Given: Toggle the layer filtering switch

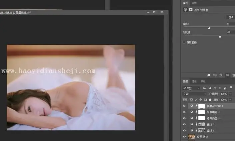Looking at the screenshot, I should pyautogui.click(x=231, y=88).
